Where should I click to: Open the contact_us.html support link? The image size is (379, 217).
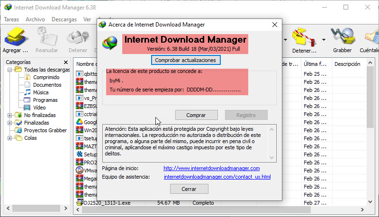click(217, 177)
